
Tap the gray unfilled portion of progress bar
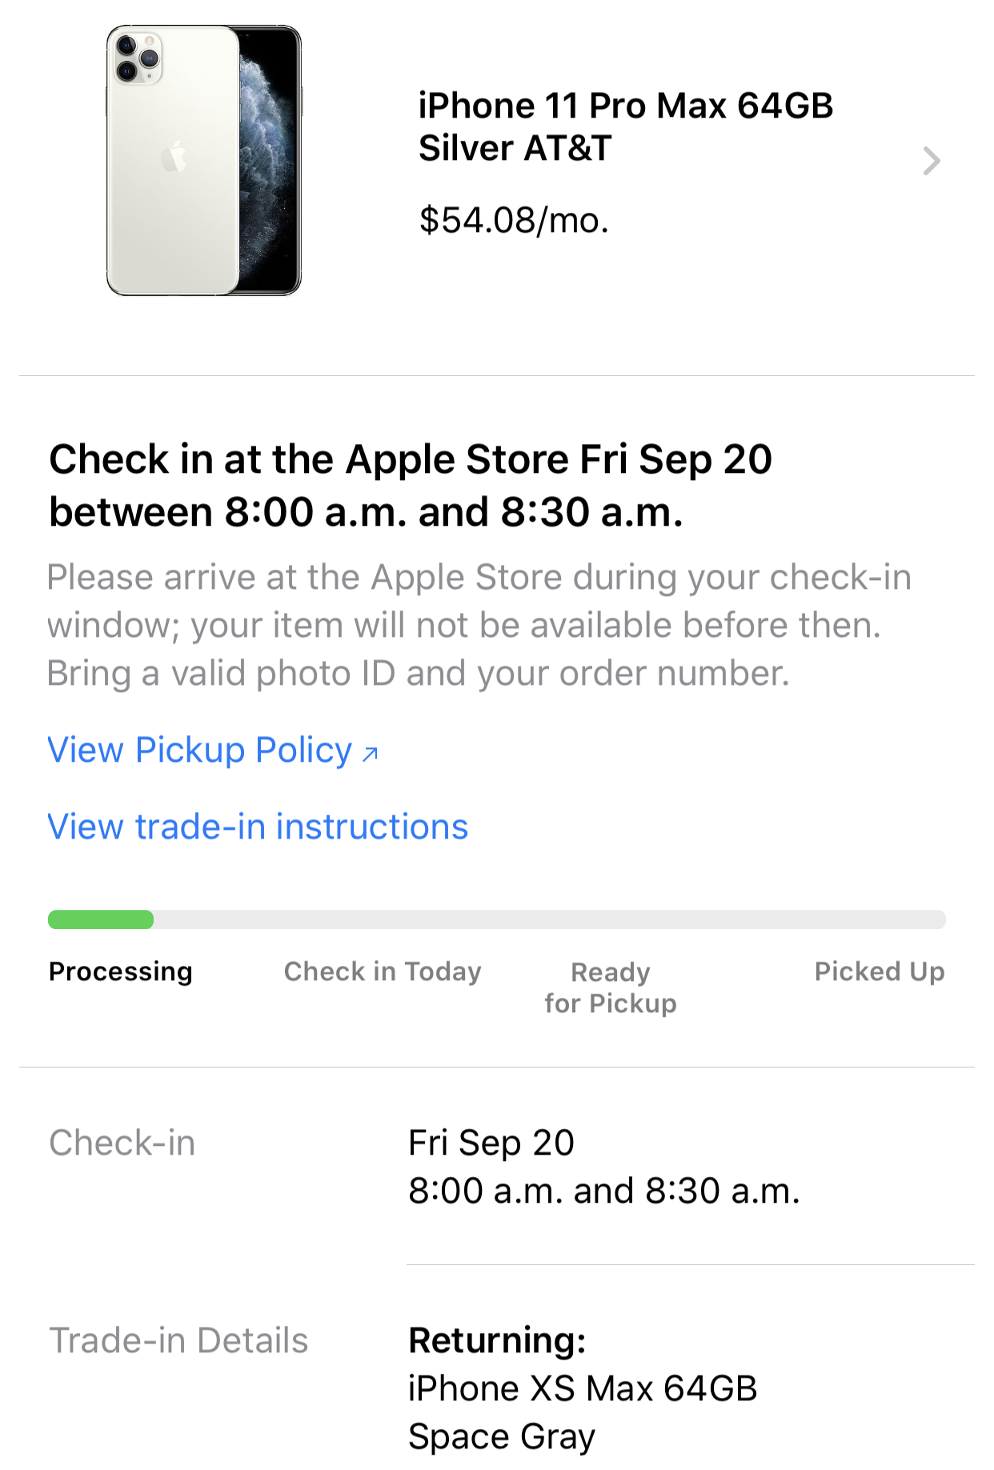pyautogui.click(x=549, y=919)
